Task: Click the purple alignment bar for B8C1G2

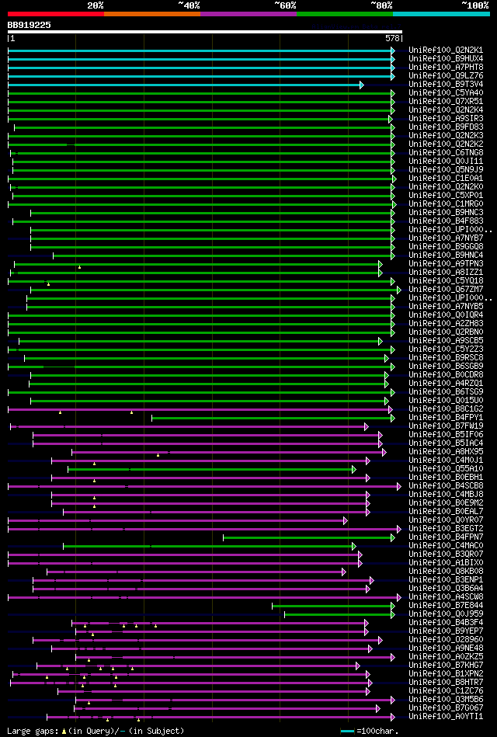Action: click(x=199, y=409)
